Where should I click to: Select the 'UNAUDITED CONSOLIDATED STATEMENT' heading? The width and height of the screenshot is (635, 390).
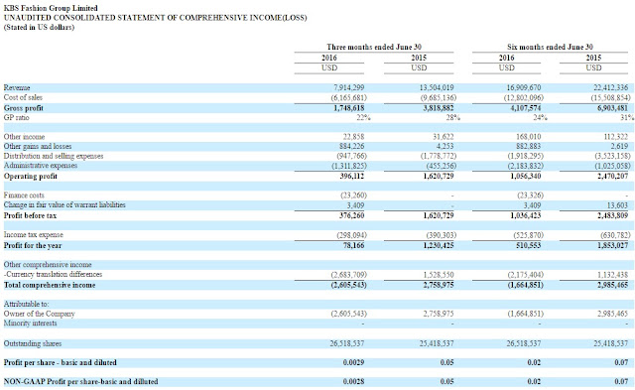[x=155, y=18]
